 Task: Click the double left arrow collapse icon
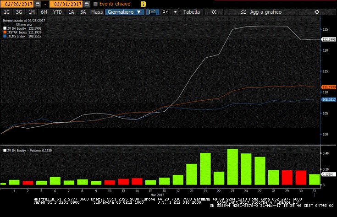(x=213, y=12)
